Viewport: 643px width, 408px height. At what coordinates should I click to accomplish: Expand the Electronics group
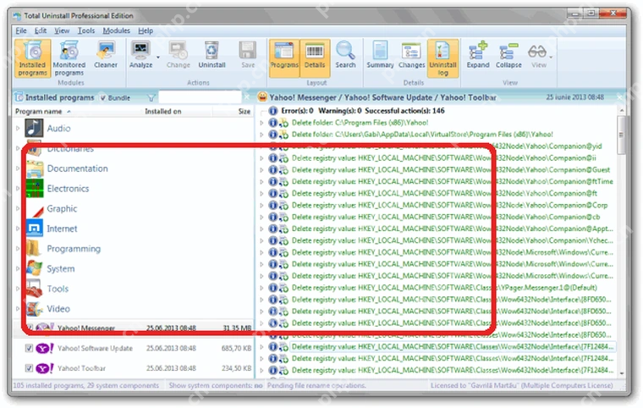coord(18,189)
